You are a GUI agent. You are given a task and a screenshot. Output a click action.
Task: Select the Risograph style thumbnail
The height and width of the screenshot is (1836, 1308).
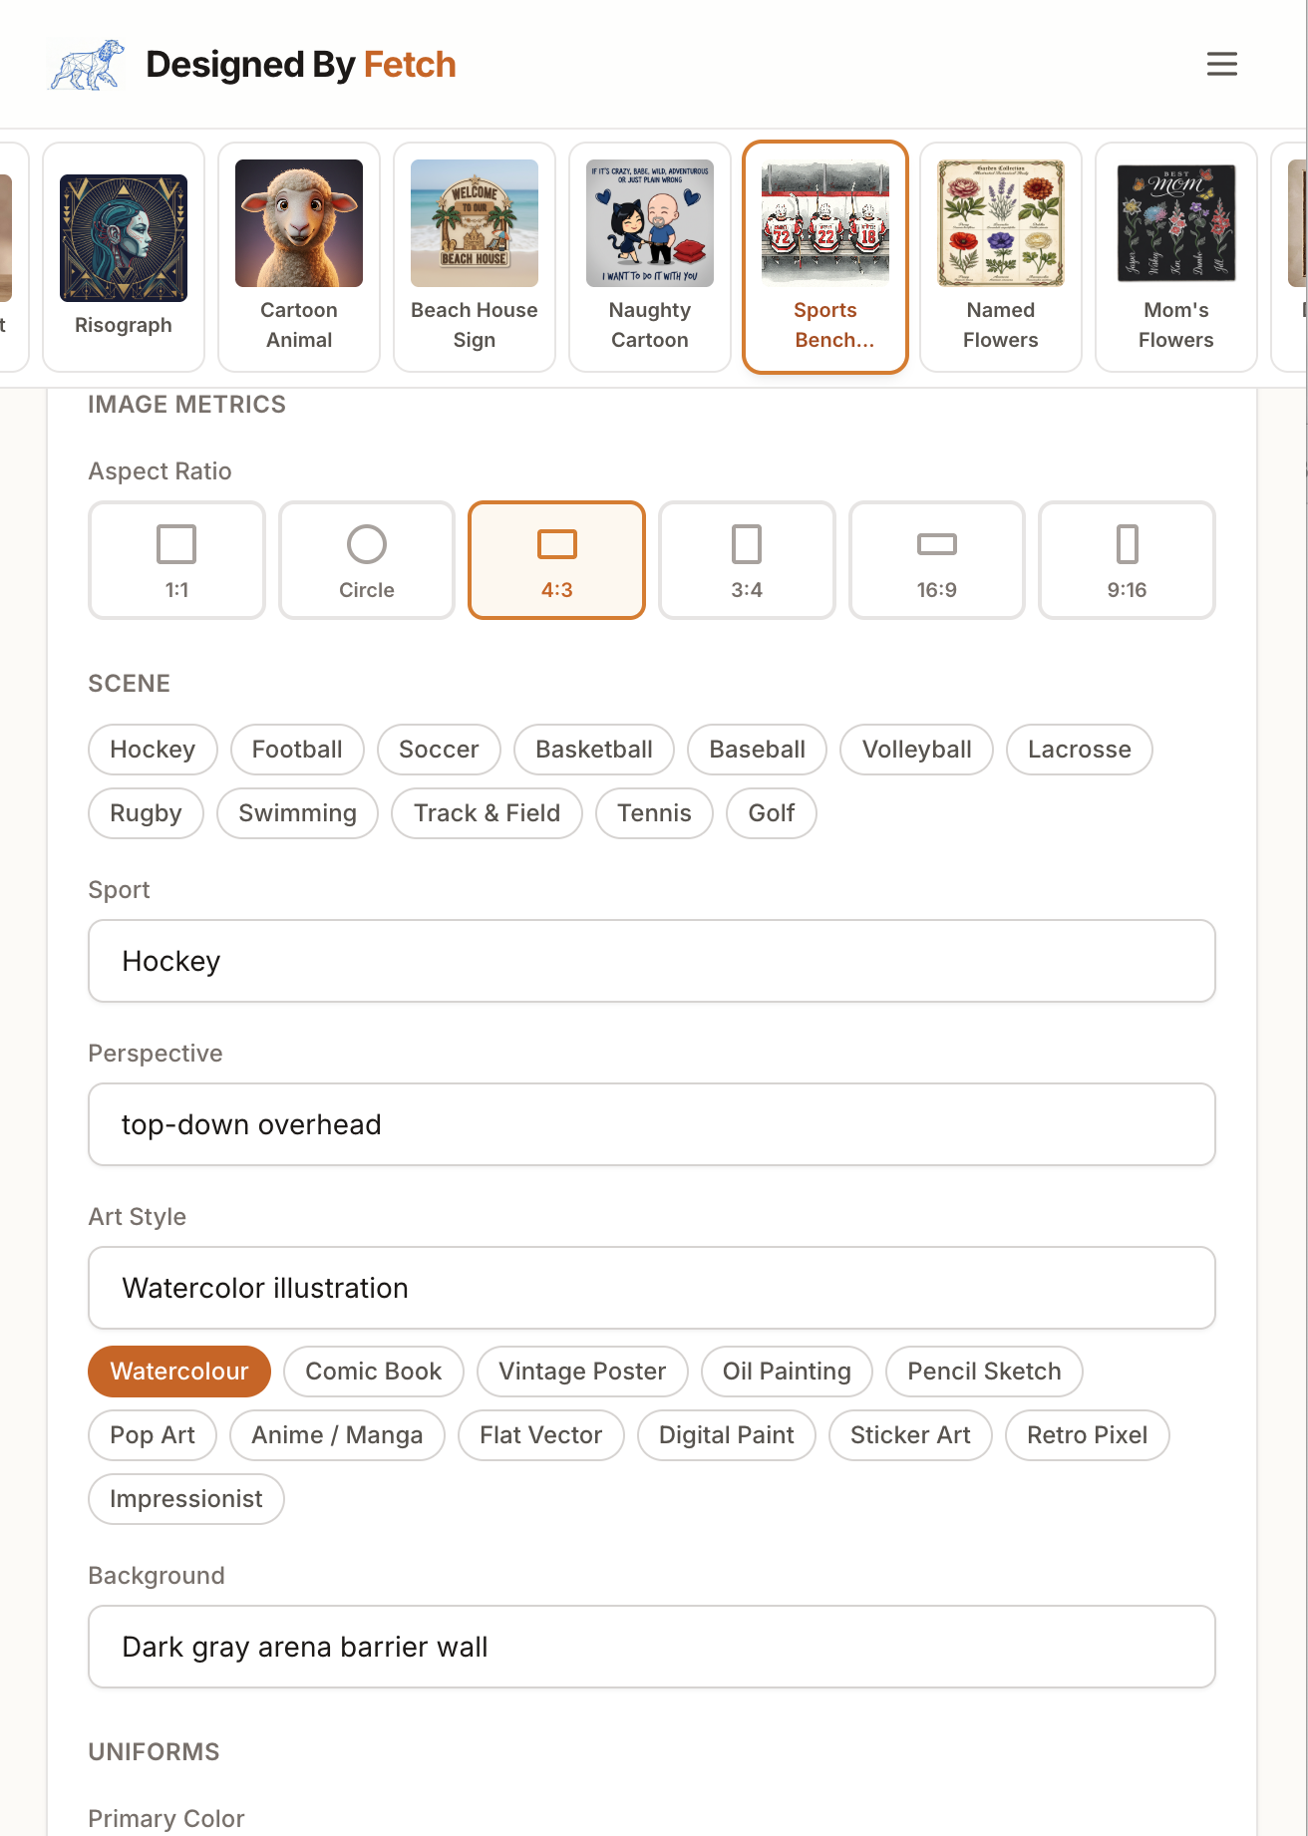[x=124, y=257]
